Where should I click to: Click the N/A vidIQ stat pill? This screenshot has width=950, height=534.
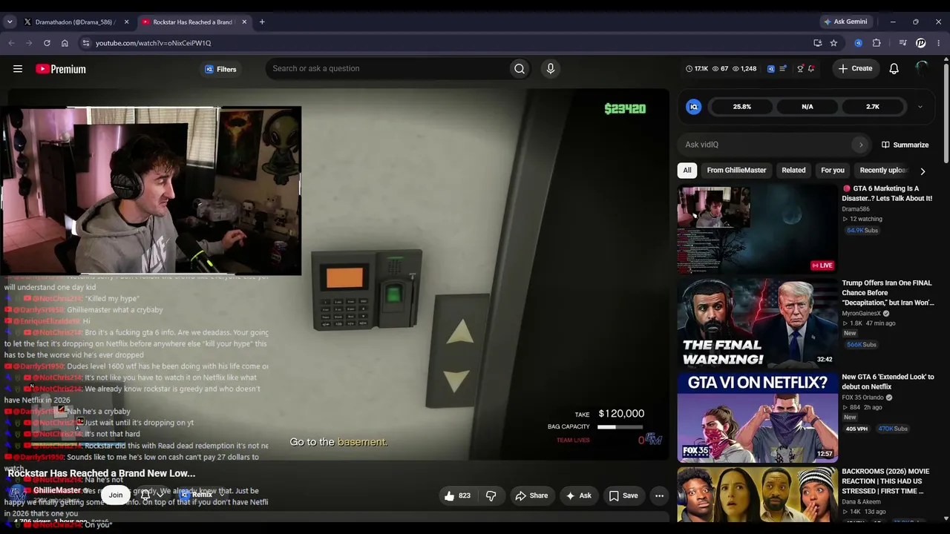click(807, 107)
